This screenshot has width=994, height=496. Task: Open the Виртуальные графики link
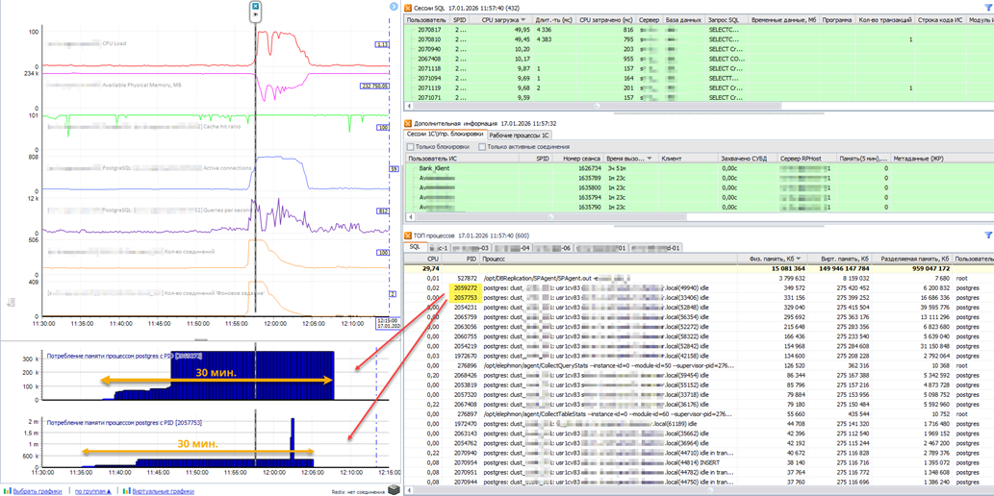164,490
